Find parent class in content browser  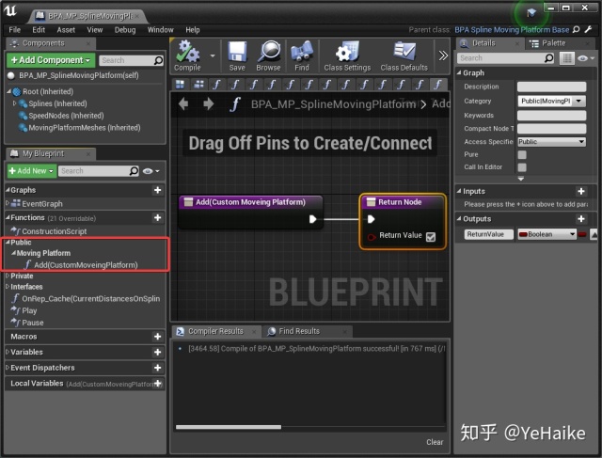pos(576,29)
